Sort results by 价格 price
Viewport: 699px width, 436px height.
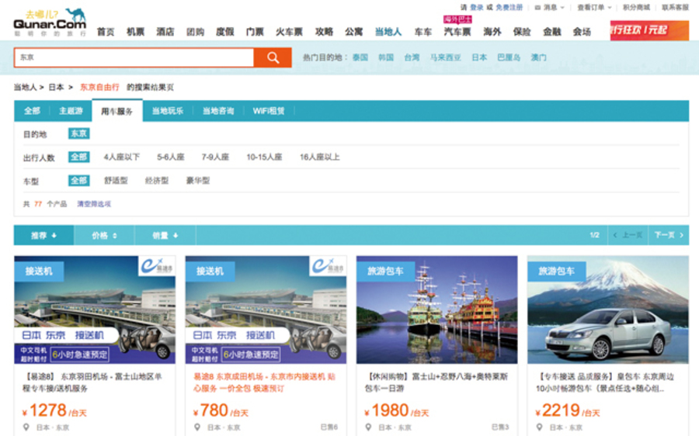[x=104, y=235]
